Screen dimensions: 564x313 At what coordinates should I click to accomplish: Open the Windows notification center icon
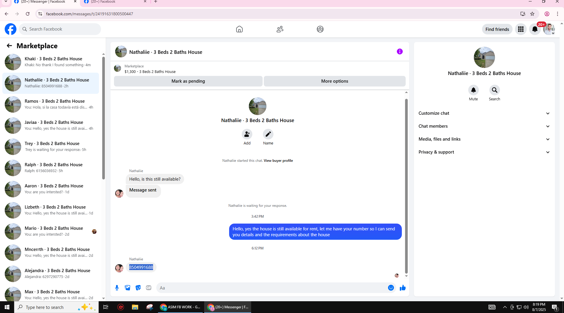[x=555, y=307]
